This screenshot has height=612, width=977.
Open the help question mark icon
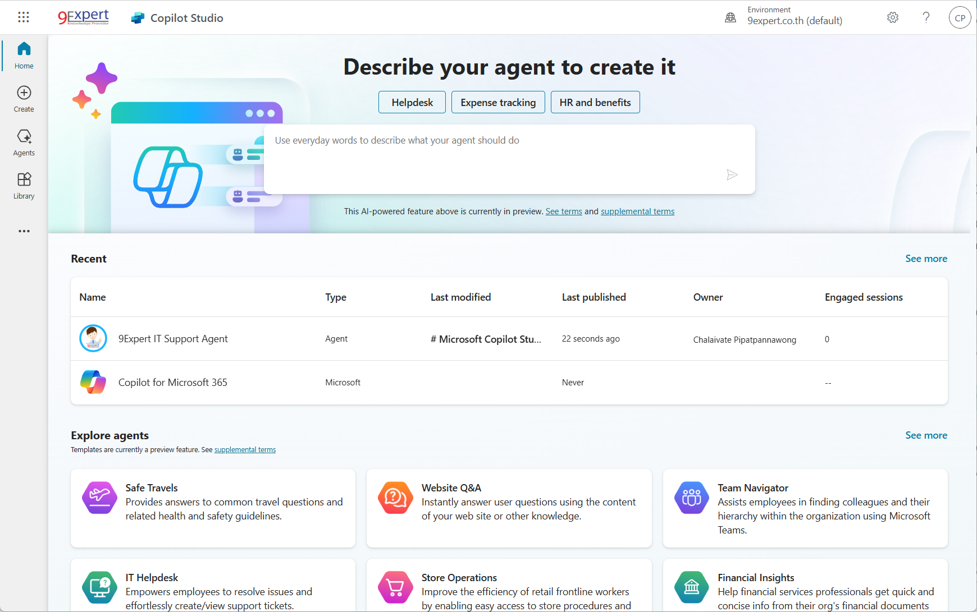click(926, 17)
